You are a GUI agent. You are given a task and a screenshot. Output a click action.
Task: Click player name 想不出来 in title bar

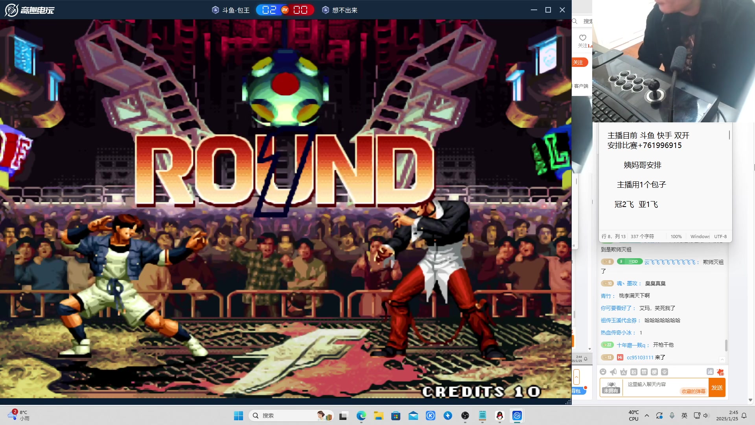click(x=344, y=10)
